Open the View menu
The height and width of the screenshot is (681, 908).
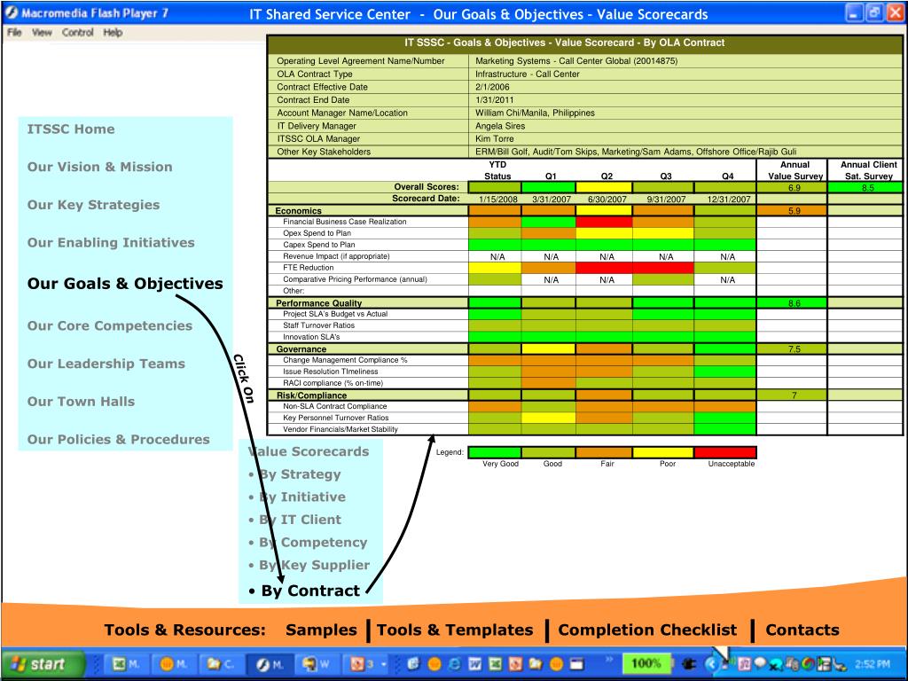[x=42, y=33]
